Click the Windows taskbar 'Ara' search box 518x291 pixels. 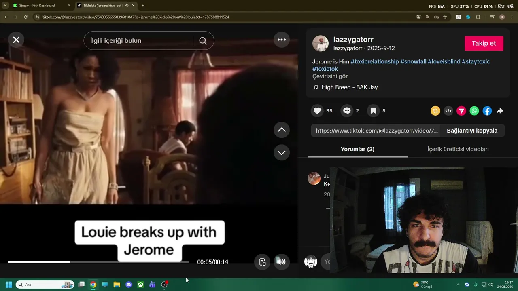45,285
